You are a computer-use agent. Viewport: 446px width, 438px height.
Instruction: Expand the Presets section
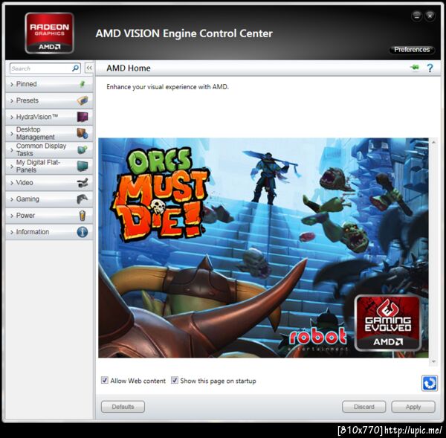click(49, 100)
